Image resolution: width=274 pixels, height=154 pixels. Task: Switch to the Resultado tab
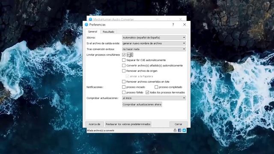108,32
